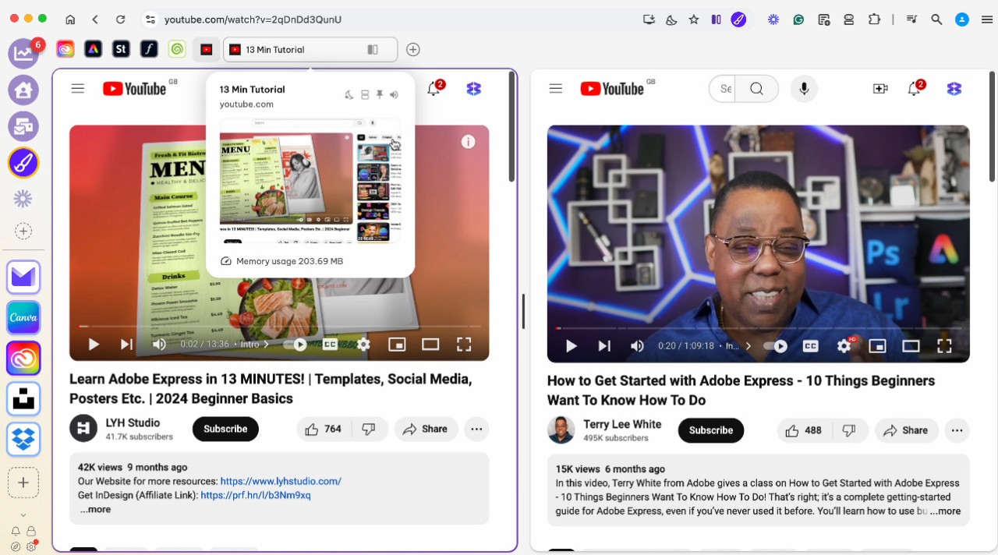
Task: Open YouTube notifications bell in right pane
Action: 915,89
